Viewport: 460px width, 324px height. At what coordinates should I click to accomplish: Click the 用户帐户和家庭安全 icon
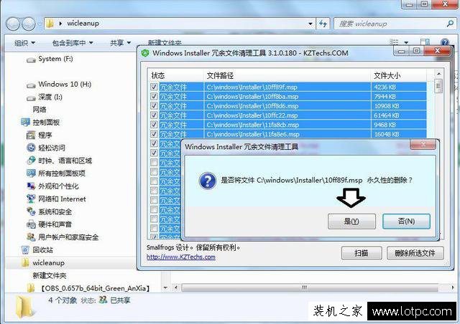click(x=31, y=237)
